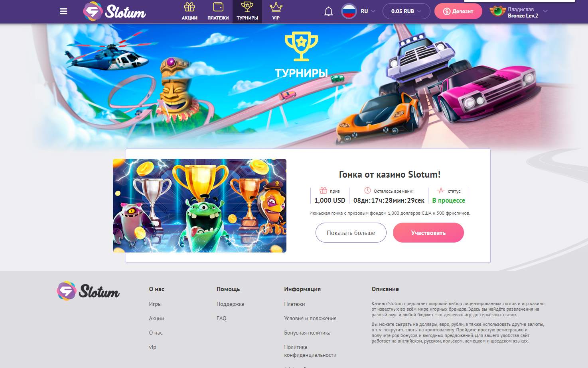
Task: Switch to the Турниры tab
Action: coord(247,12)
